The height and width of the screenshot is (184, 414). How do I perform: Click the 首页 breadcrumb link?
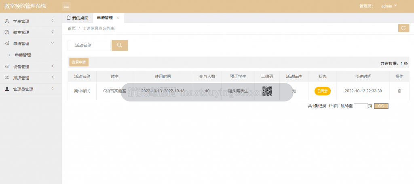72,29
